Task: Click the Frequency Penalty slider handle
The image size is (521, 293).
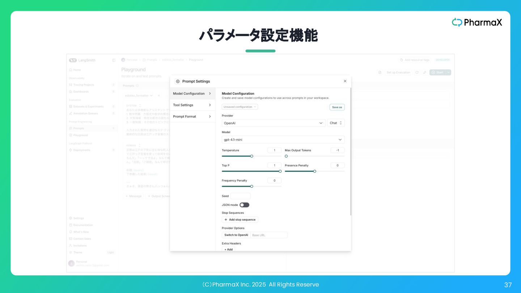Action: (252, 187)
